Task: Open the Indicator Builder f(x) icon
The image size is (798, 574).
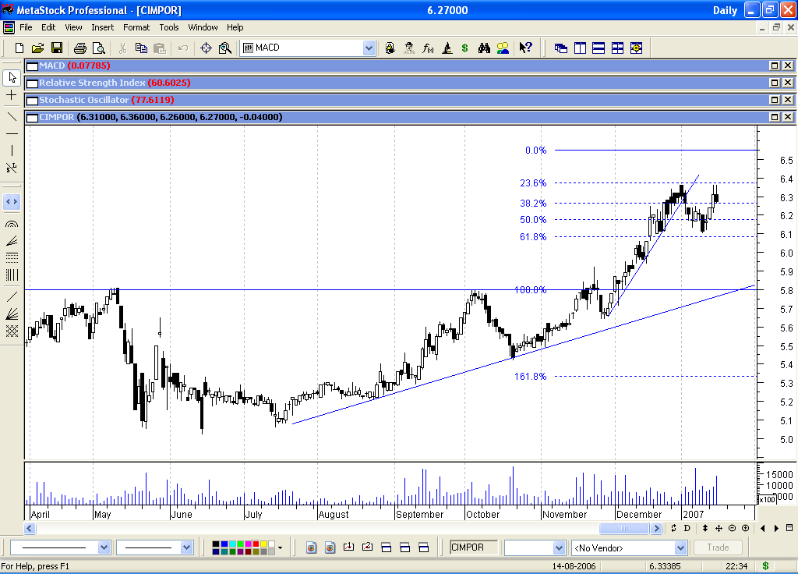Action: click(x=428, y=48)
